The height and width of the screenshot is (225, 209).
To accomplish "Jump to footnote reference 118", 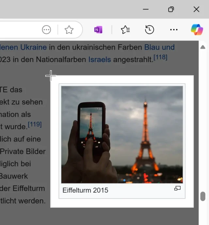I will click(160, 58).
